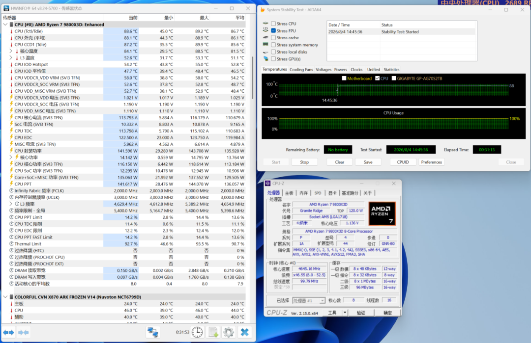
Task: Click the icon beside Stress cache
Action: (x=265, y=37)
